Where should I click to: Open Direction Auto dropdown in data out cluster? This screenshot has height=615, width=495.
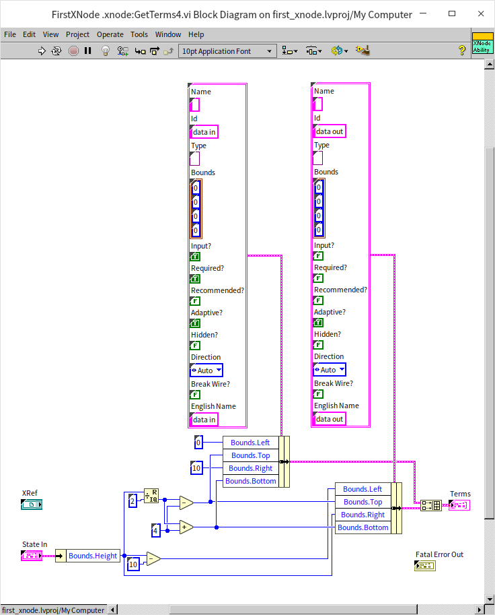pyautogui.click(x=330, y=370)
